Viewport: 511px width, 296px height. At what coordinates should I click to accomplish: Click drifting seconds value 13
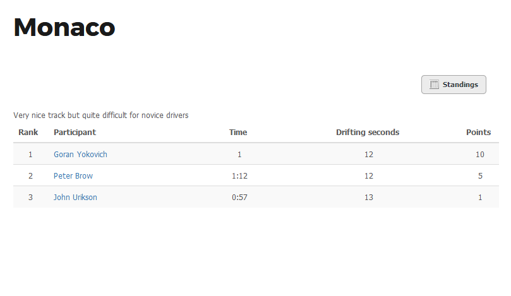click(x=369, y=198)
